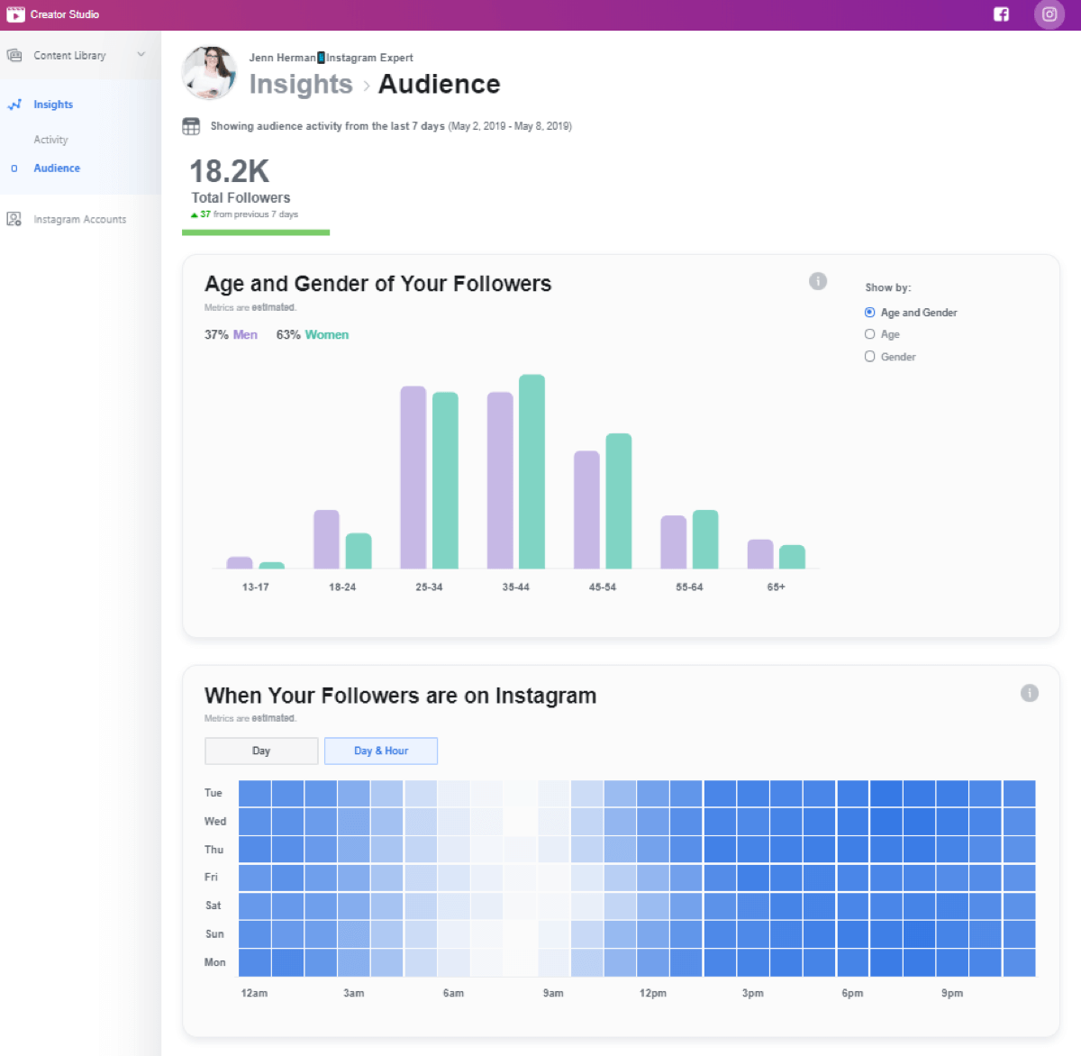
Task: Click the purple men bar for 18-24
Action: [x=326, y=540]
